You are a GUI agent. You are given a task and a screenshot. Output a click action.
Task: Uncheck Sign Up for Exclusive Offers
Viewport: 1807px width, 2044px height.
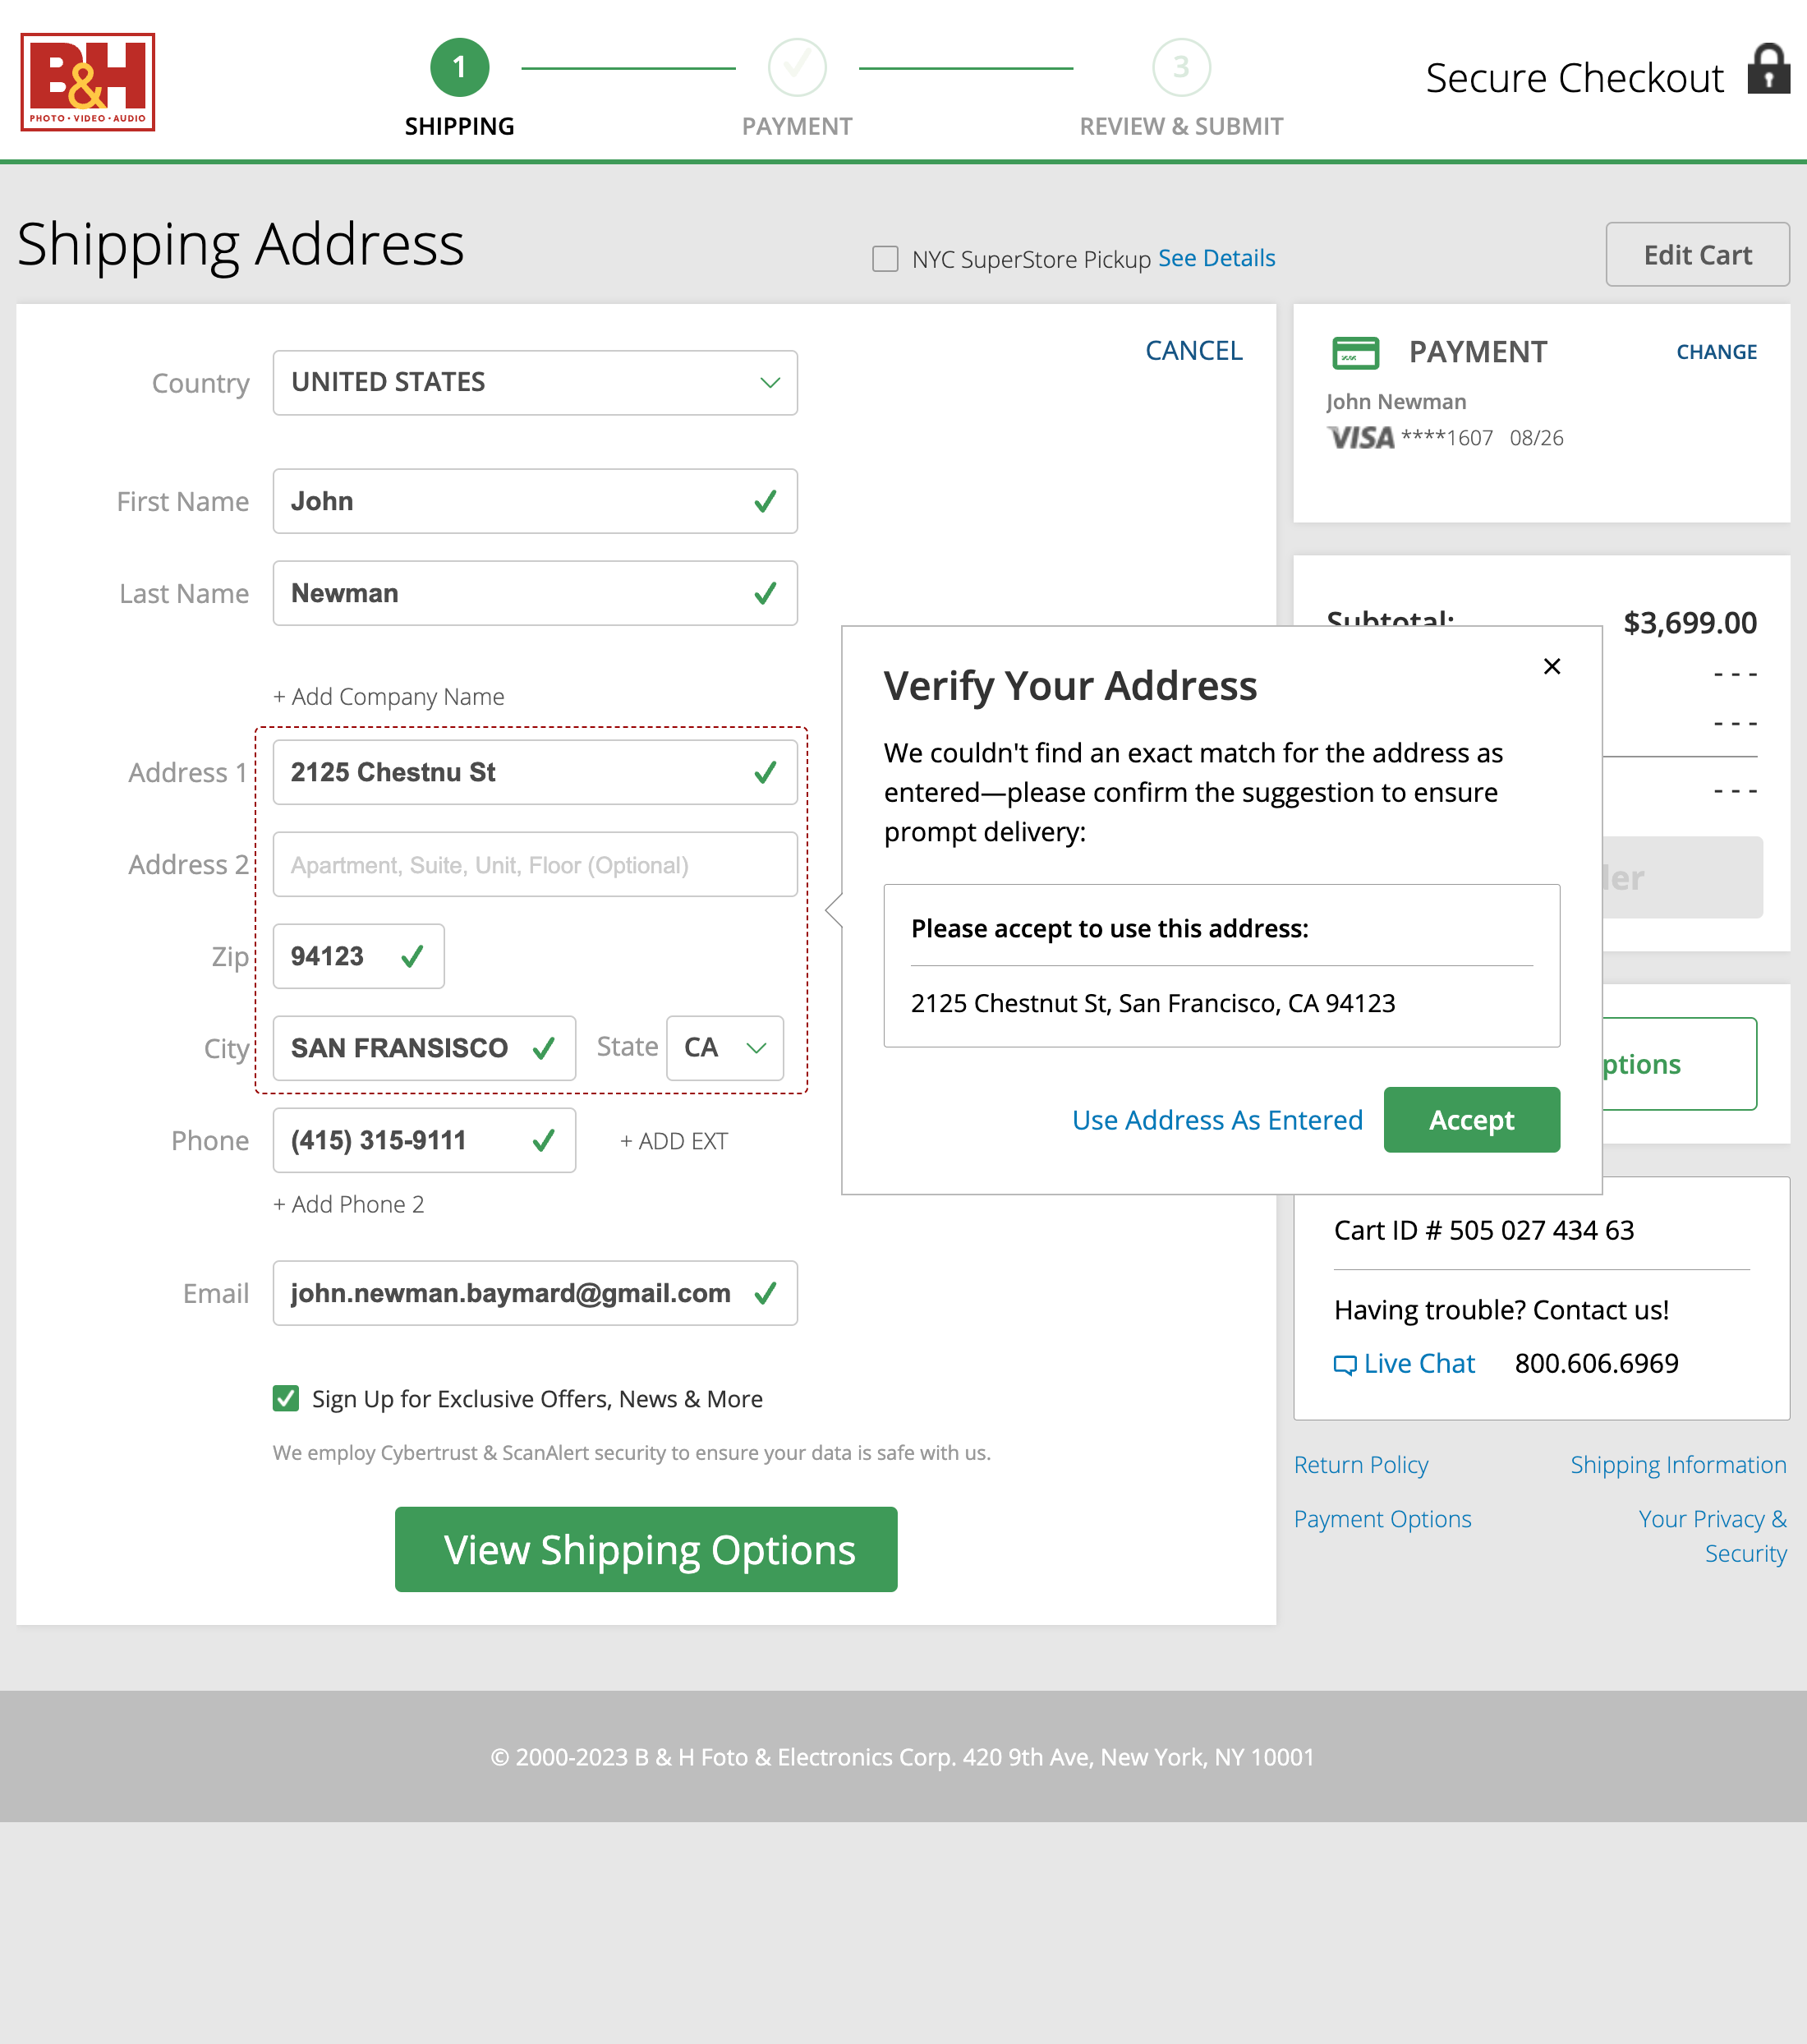pos(286,1398)
